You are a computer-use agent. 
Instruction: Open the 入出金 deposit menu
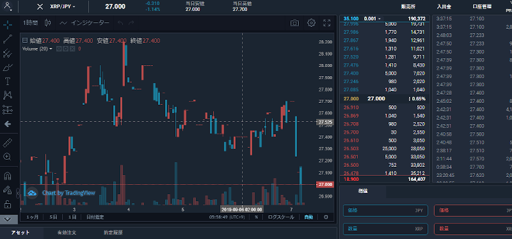coord(445,6)
